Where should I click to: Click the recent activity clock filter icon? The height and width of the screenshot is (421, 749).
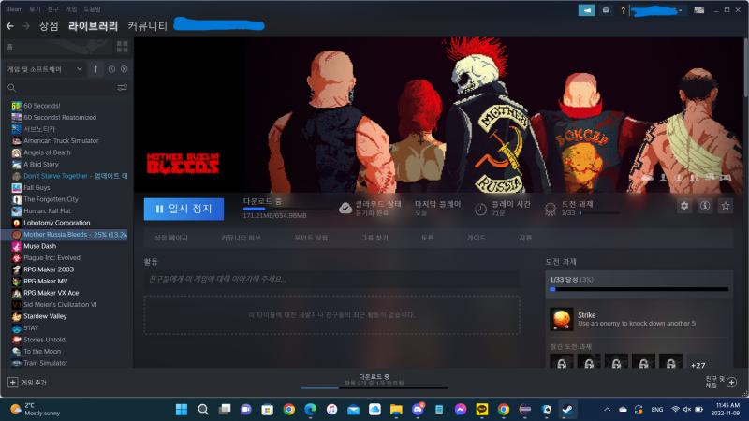pos(111,69)
